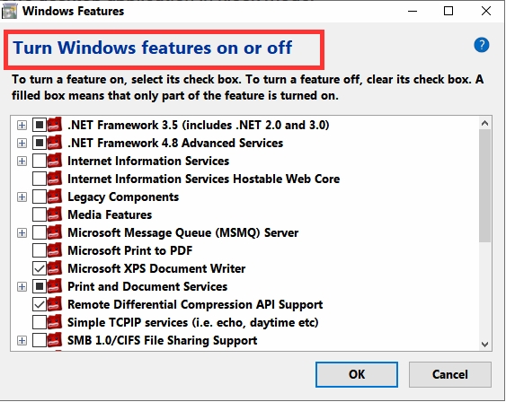Click the folder icon beside .NET Framework 3.5
This screenshot has height=402, width=506.
[x=55, y=125]
